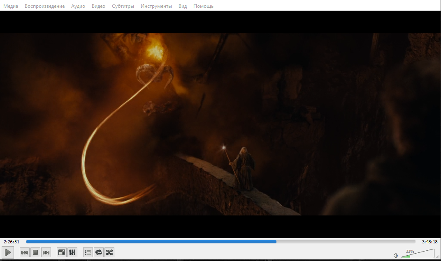Open the Аудио menu
Viewport: 441px width, 261px height.
(78, 6)
